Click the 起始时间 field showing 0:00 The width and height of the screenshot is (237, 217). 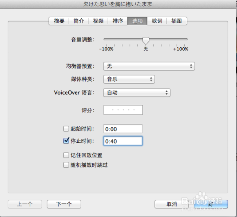pos(123,129)
